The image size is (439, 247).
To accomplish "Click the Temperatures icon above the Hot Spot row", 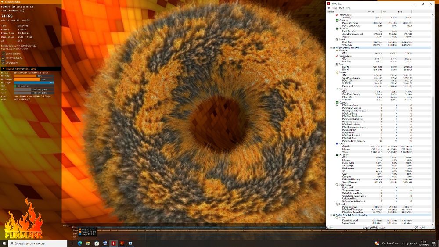I will tap(337, 56).
